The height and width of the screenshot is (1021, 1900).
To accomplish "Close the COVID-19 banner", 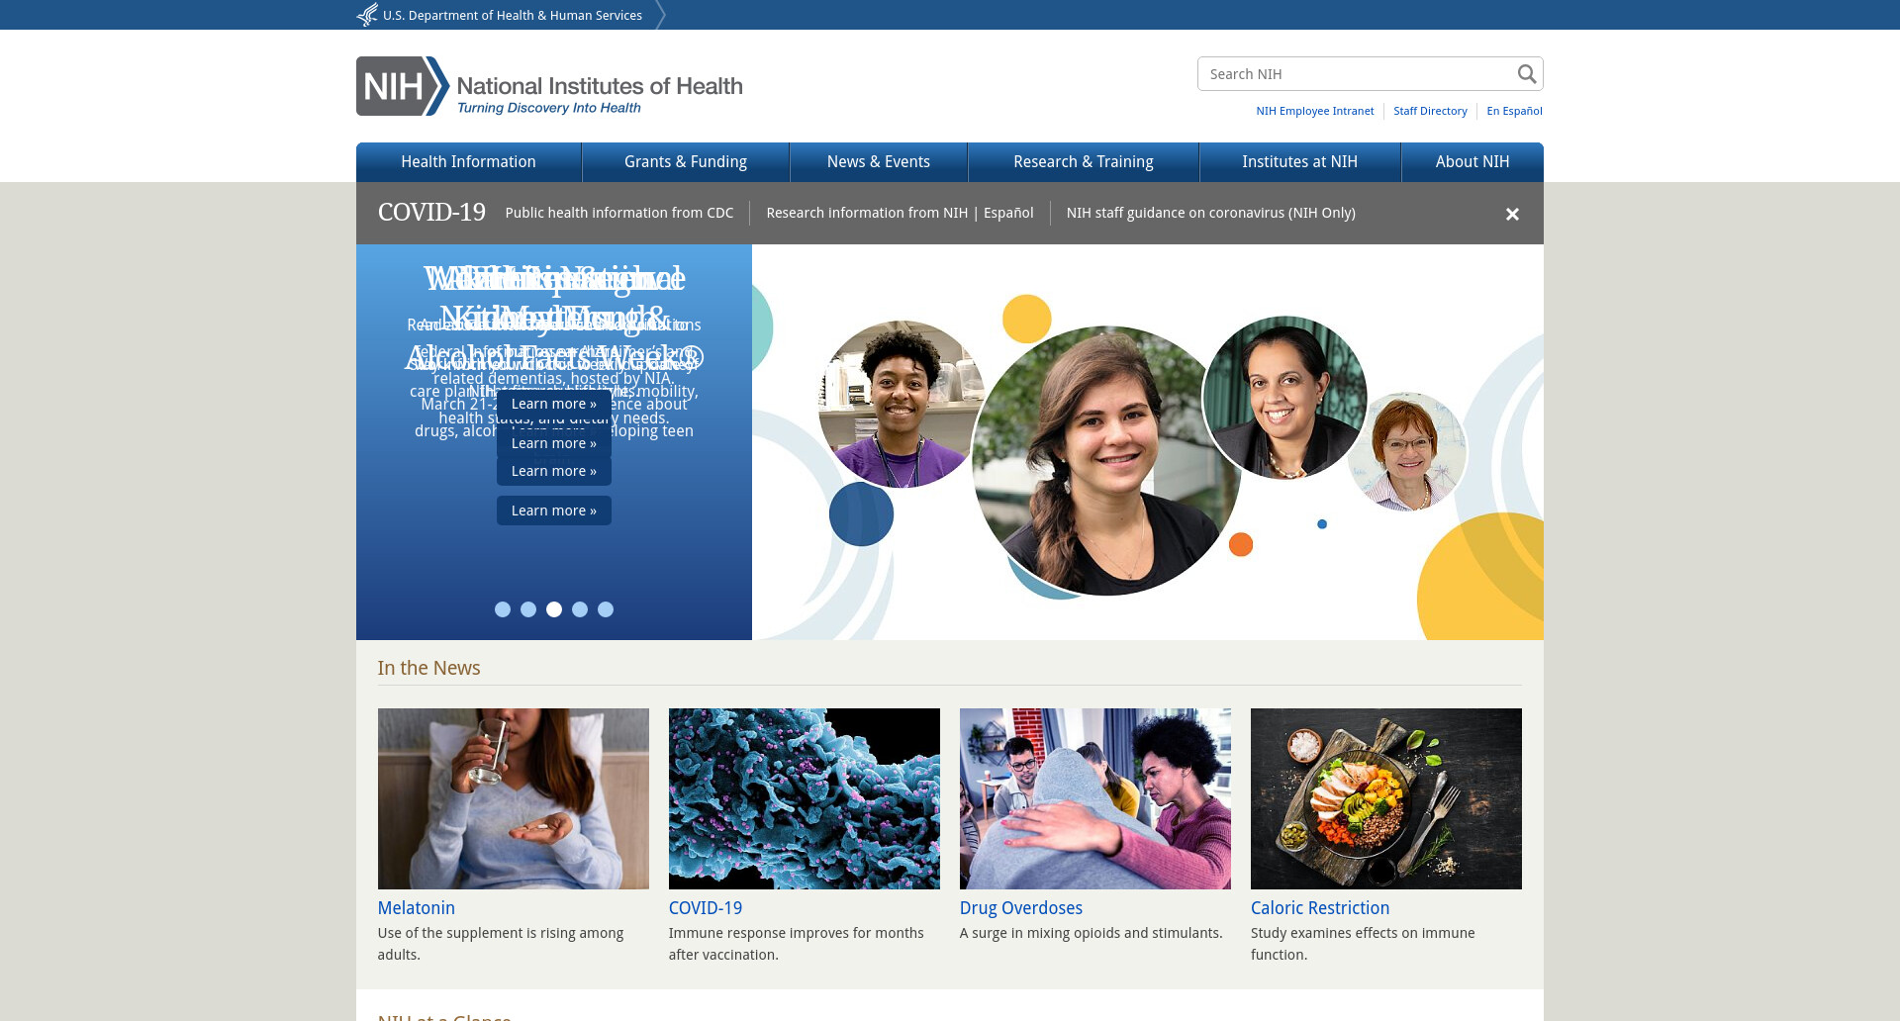I will [1512, 214].
